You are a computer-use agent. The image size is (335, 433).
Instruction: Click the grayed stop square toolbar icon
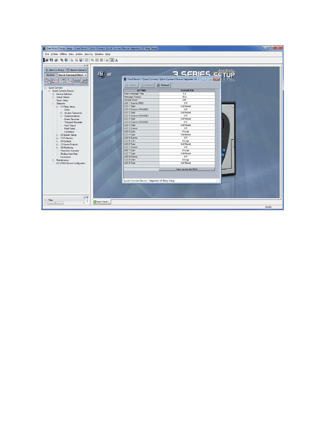coord(101,60)
